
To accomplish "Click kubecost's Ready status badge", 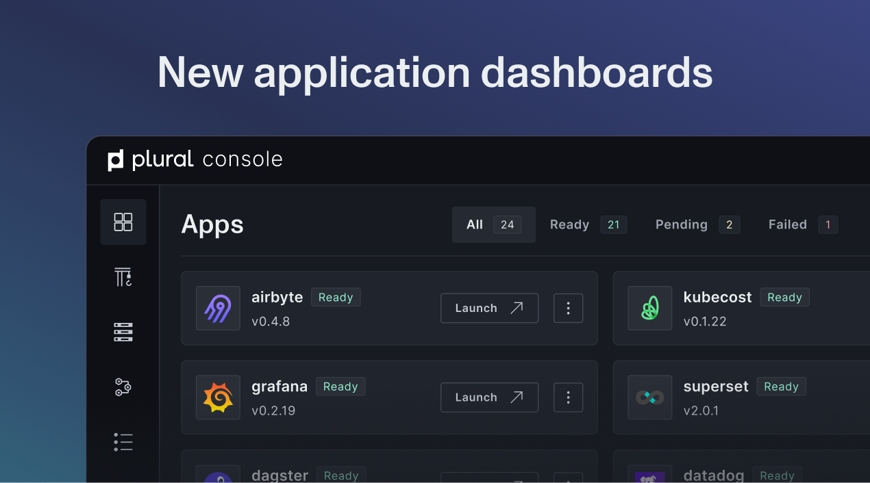I will click(784, 297).
